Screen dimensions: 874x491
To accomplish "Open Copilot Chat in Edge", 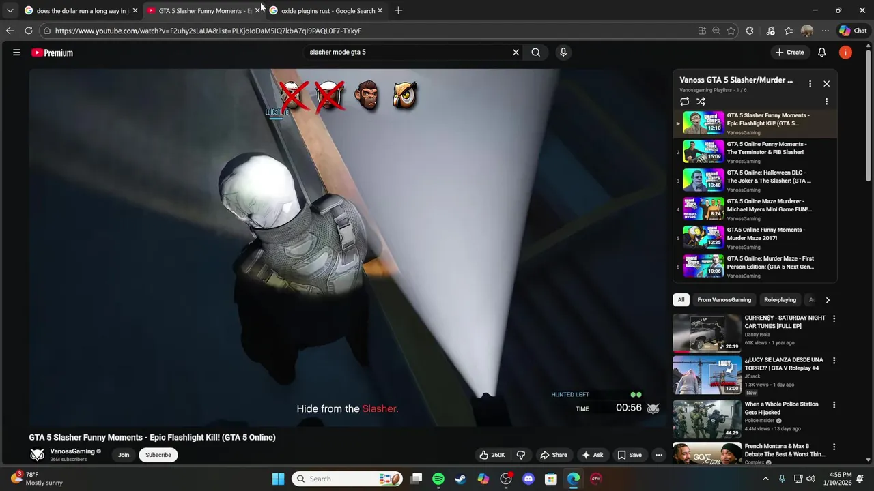I will [853, 31].
